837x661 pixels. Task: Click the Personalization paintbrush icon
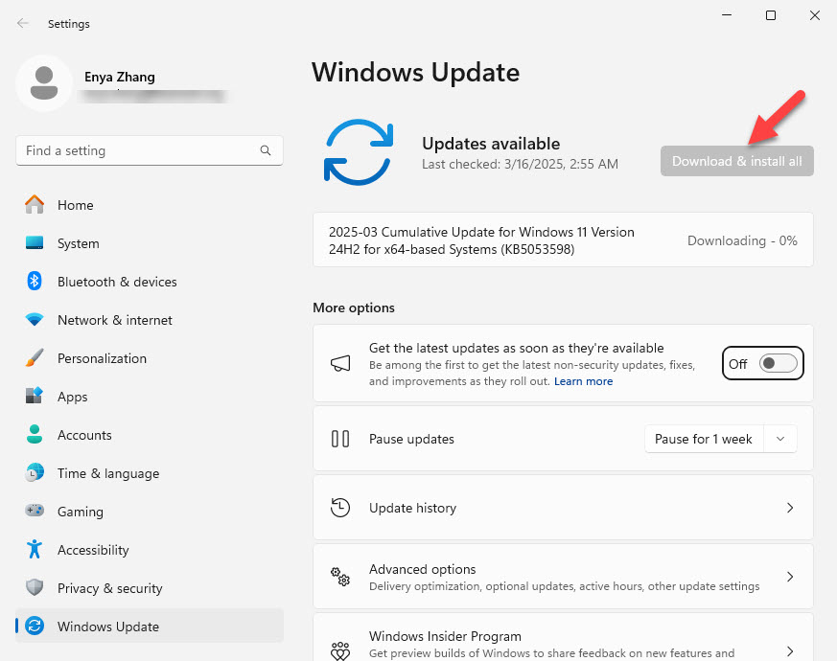tap(35, 358)
